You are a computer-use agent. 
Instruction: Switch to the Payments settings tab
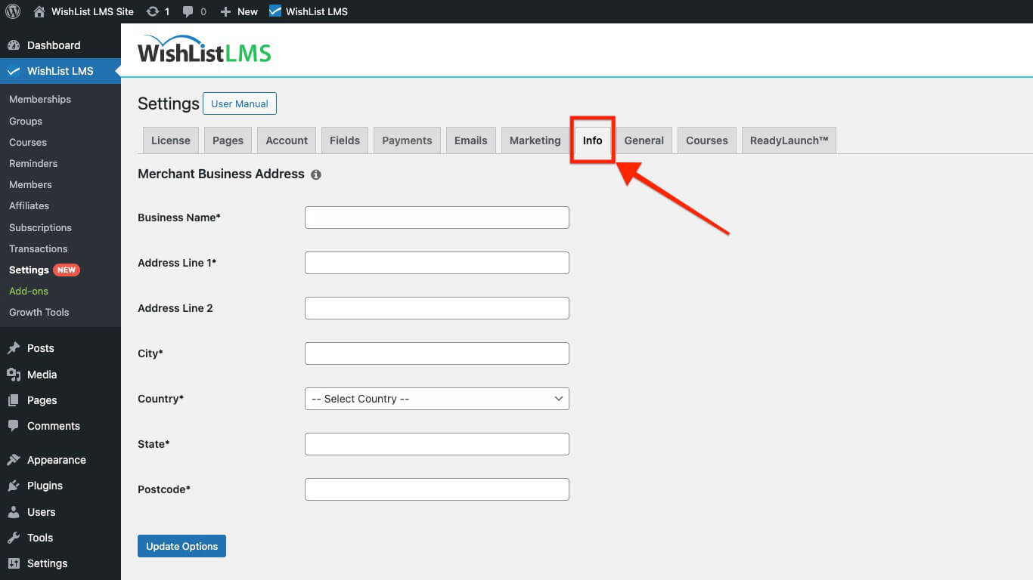[x=406, y=140]
